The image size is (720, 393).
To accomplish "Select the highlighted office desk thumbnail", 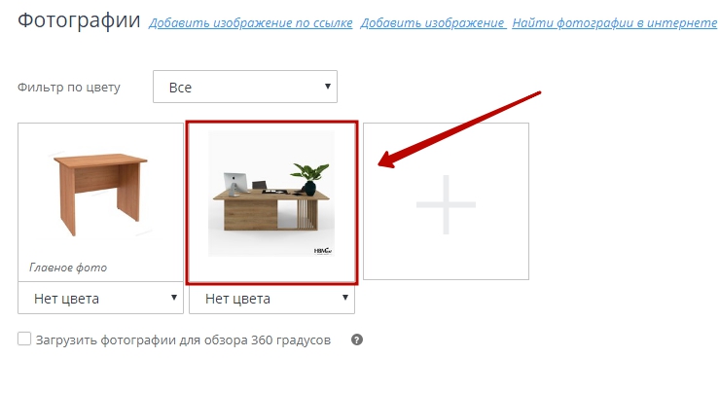I will (271, 194).
